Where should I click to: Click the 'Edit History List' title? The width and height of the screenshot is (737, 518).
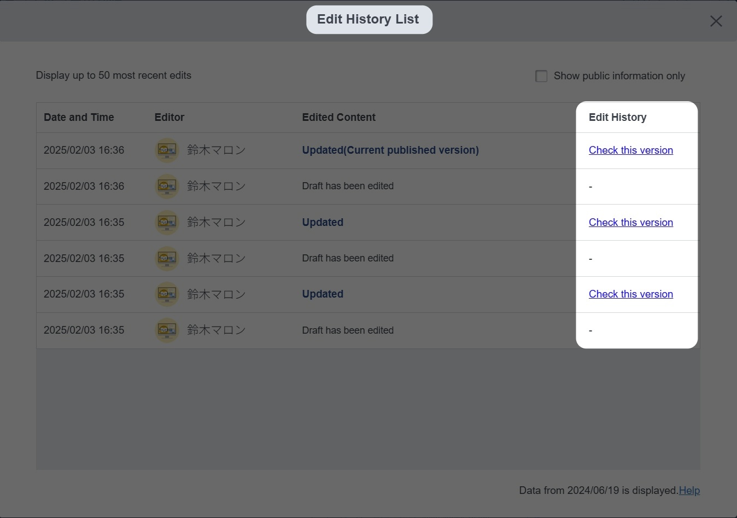click(368, 19)
